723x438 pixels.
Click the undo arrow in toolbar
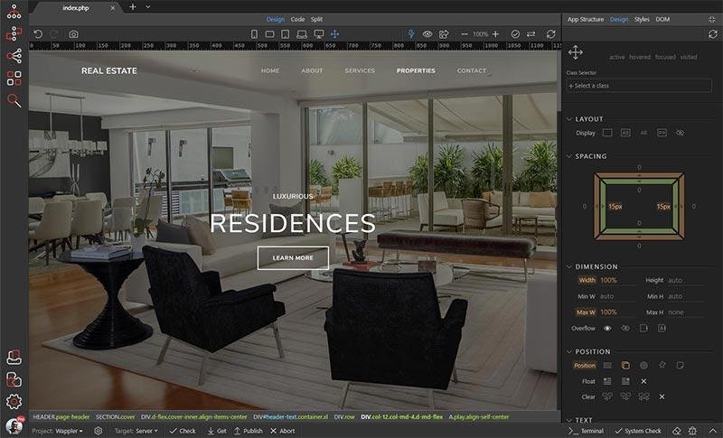tap(38, 34)
